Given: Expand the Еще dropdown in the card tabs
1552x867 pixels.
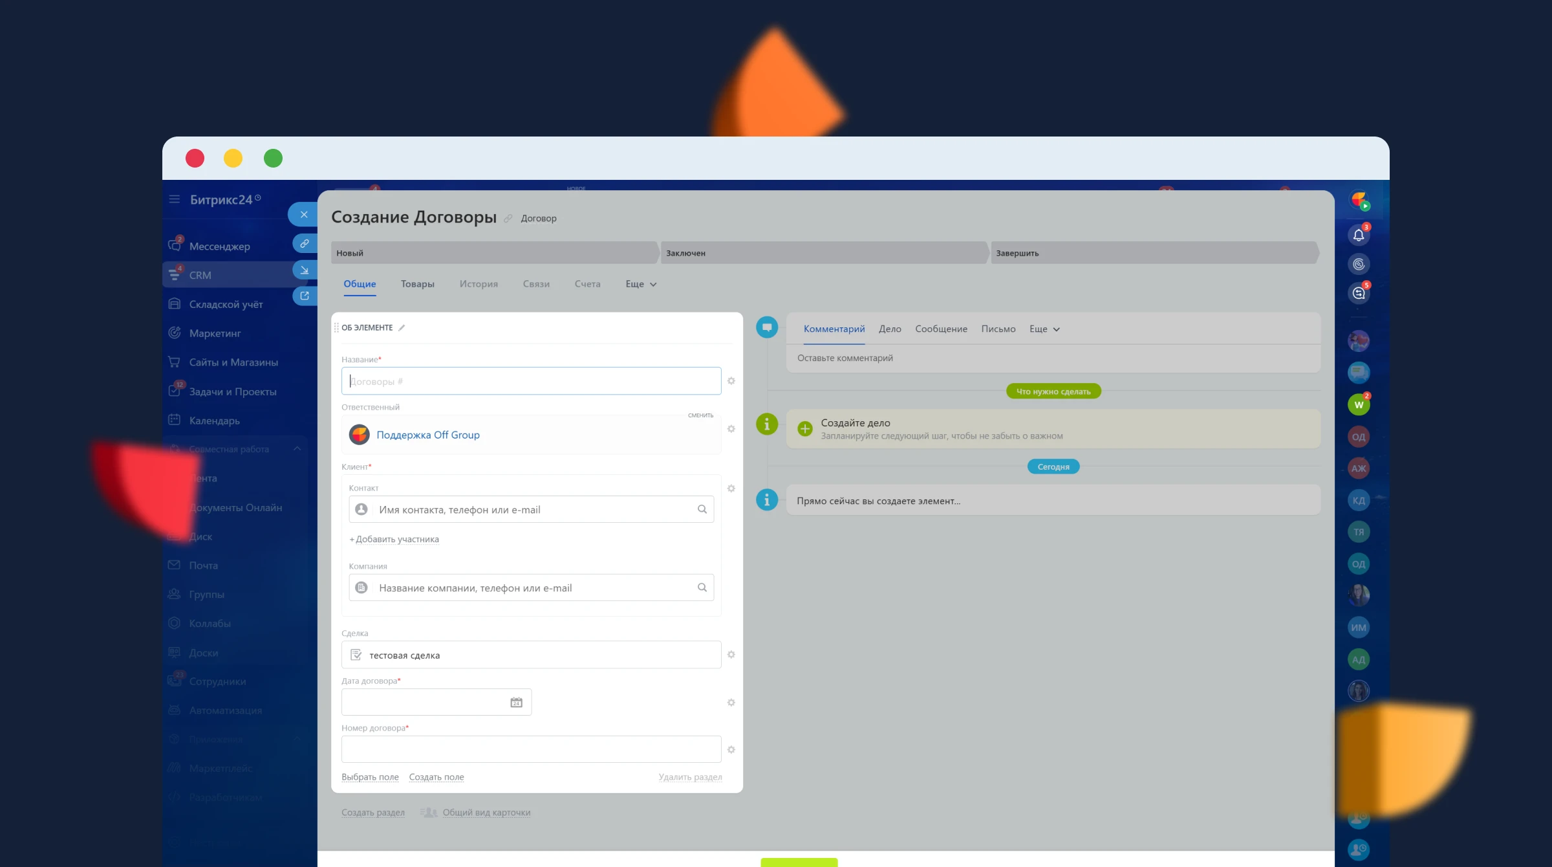Looking at the screenshot, I should pos(640,284).
